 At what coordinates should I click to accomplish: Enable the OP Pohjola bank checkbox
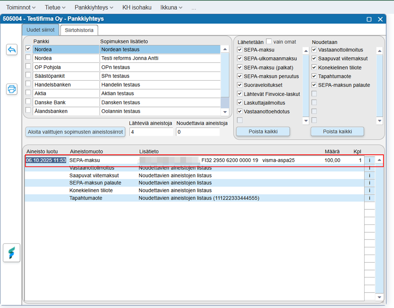coord(28,66)
